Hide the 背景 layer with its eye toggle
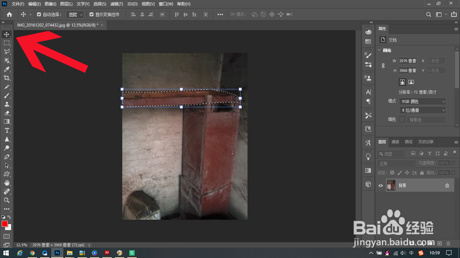 coord(381,185)
